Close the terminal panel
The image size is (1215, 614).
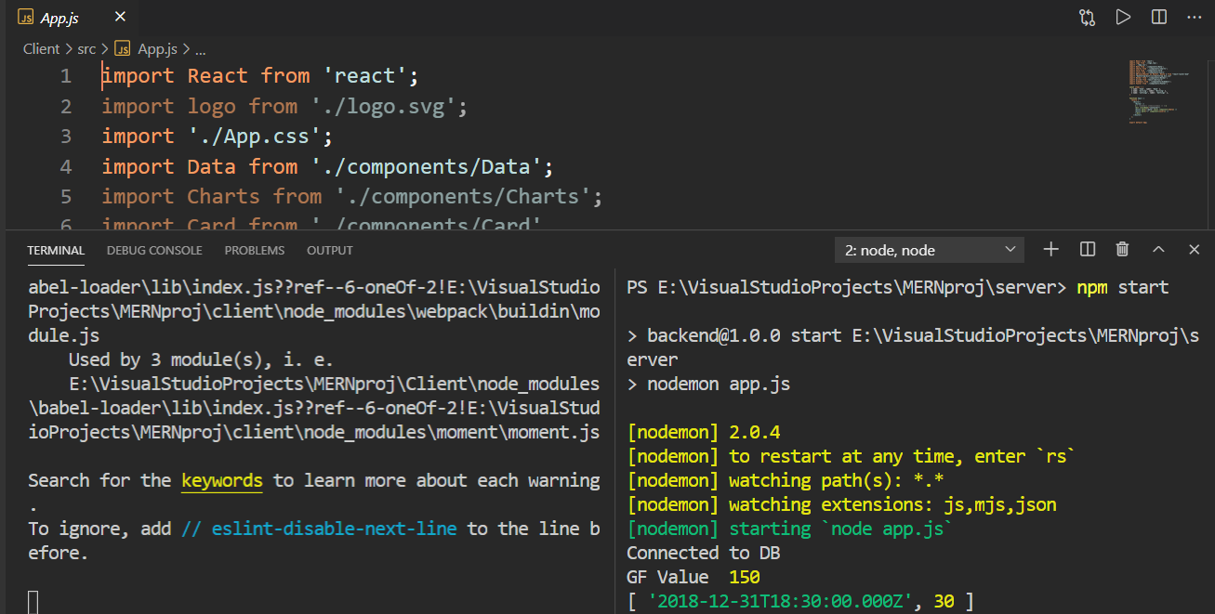pos(1195,249)
